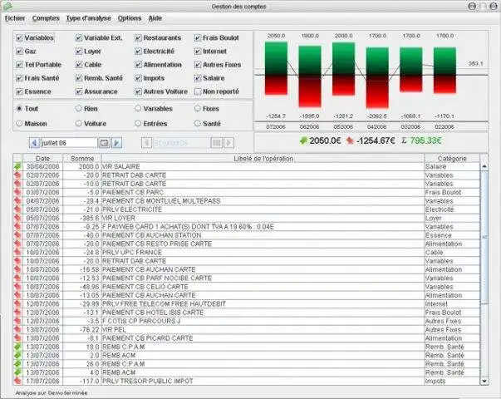Image resolution: width=501 pixels, height=399 pixels.
Task: Sort by the Date column header
Action: coord(43,158)
